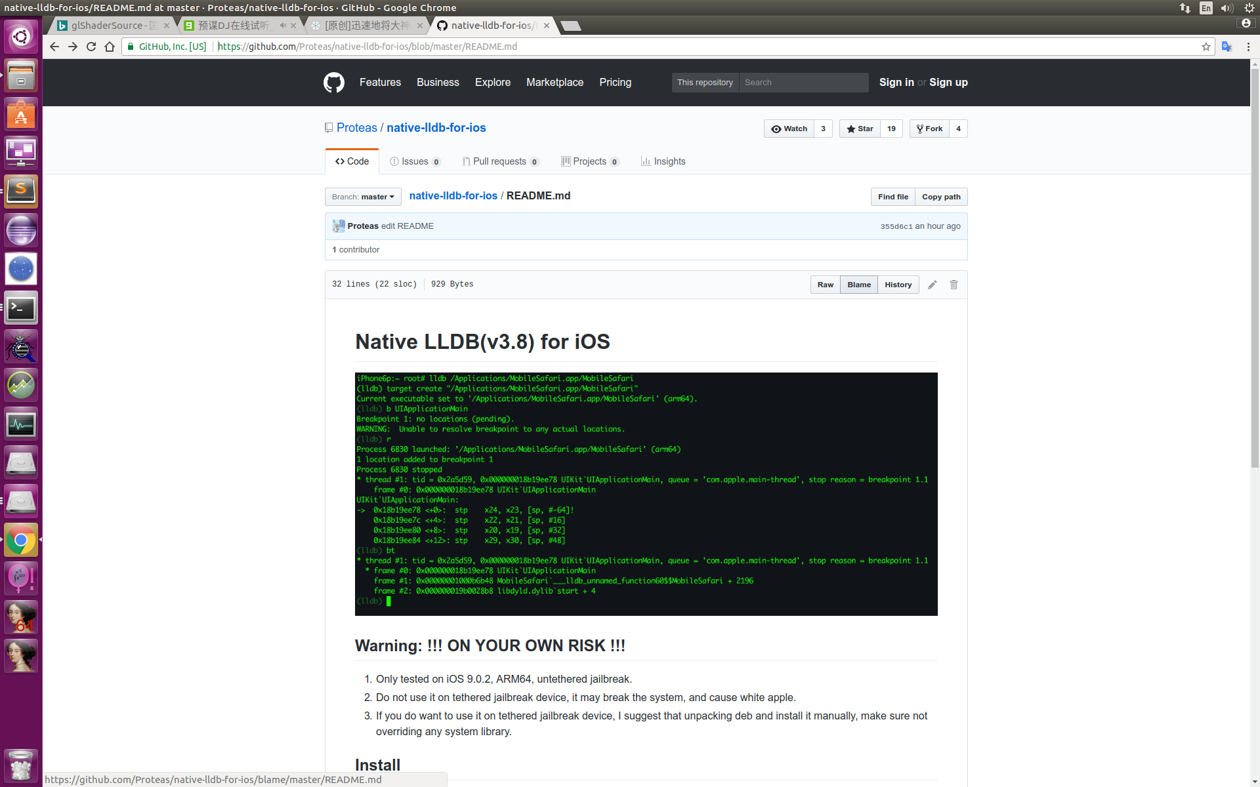The image size is (1260, 787).
Task: Watch this repository
Action: 789,129
